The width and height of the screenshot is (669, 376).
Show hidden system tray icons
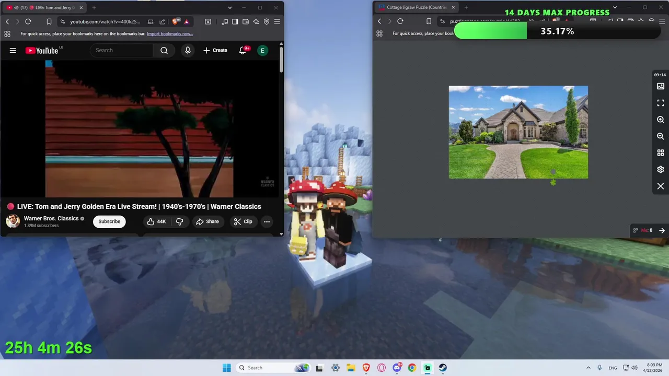coord(588,368)
